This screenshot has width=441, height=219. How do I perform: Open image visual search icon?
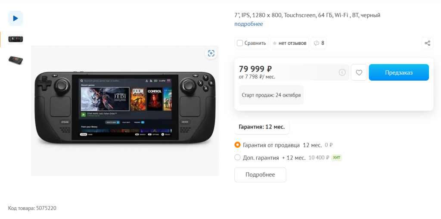pyautogui.click(x=211, y=53)
